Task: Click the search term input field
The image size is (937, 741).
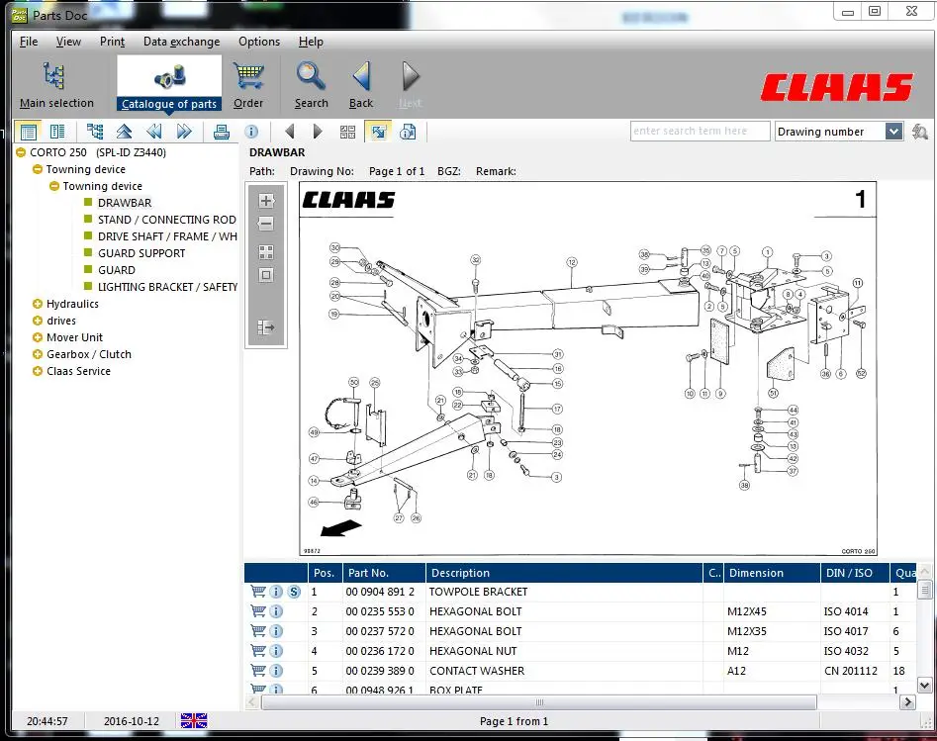Action: click(700, 132)
